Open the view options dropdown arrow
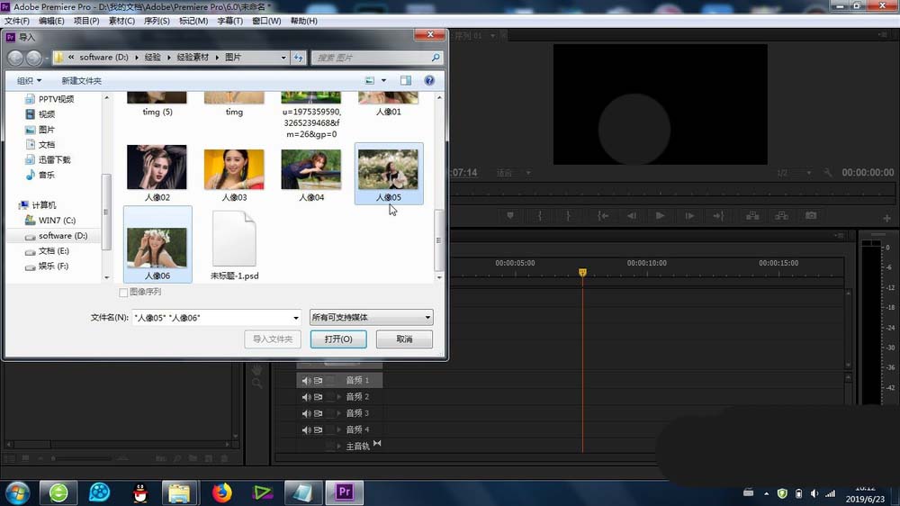900x506 pixels. pos(384,80)
